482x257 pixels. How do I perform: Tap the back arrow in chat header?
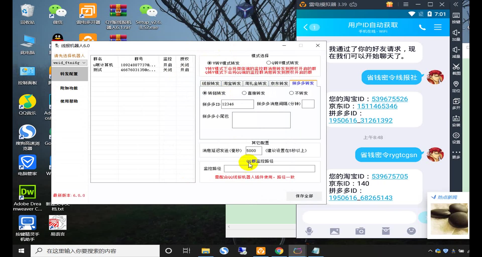click(306, 27)
